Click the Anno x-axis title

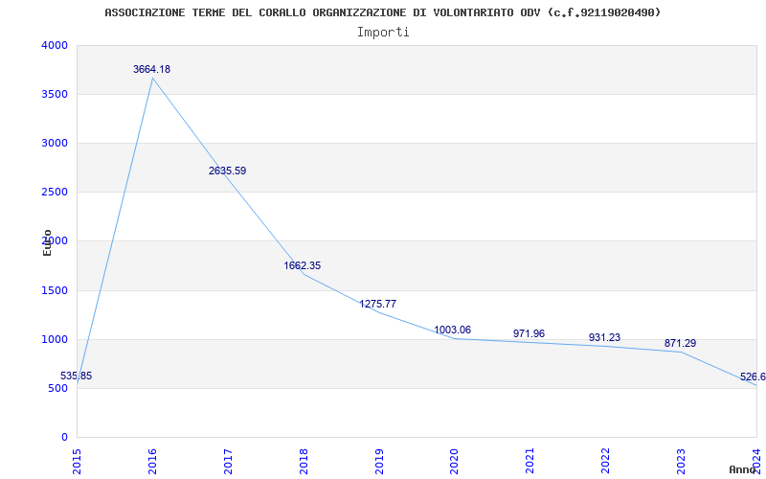[742, 469]
